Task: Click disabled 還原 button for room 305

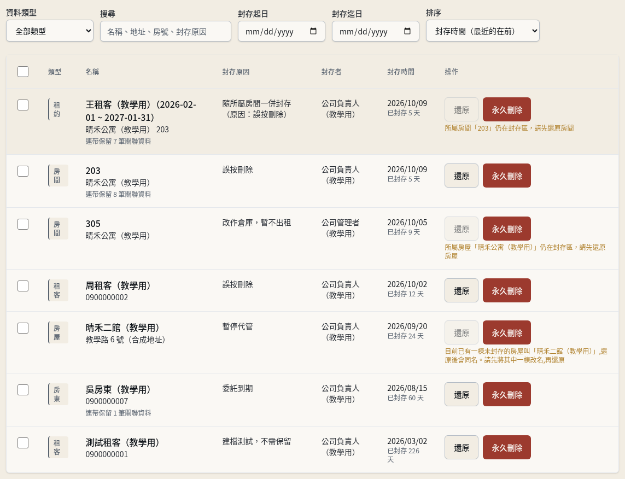Action: (461, 229)
